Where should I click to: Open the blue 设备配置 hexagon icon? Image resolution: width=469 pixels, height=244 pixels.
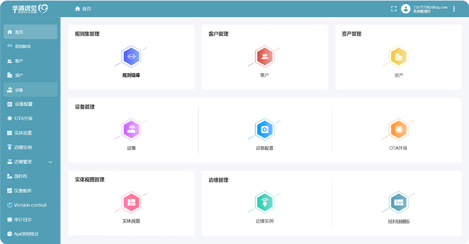tap(264, 129)
